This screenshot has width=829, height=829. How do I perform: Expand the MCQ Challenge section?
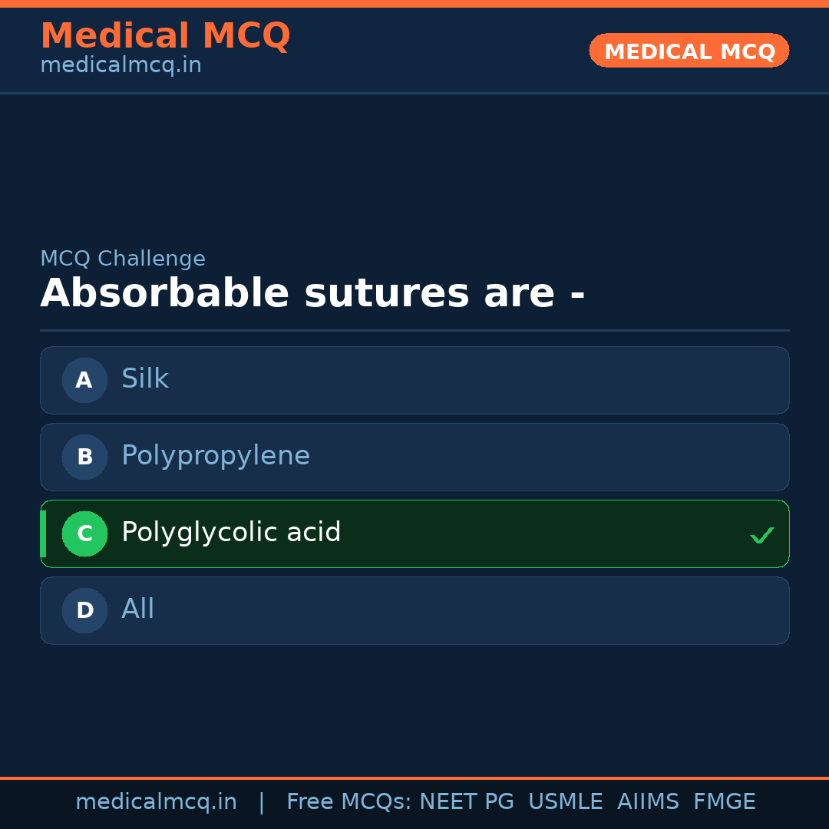point(123,259)
